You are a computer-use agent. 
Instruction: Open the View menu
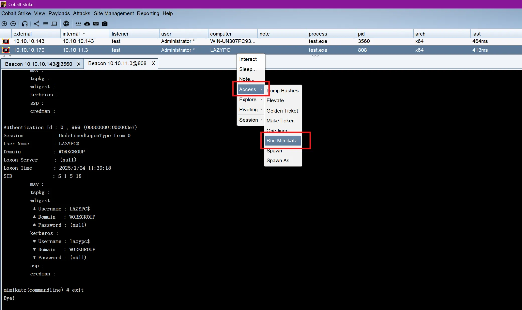coord(39,13)
